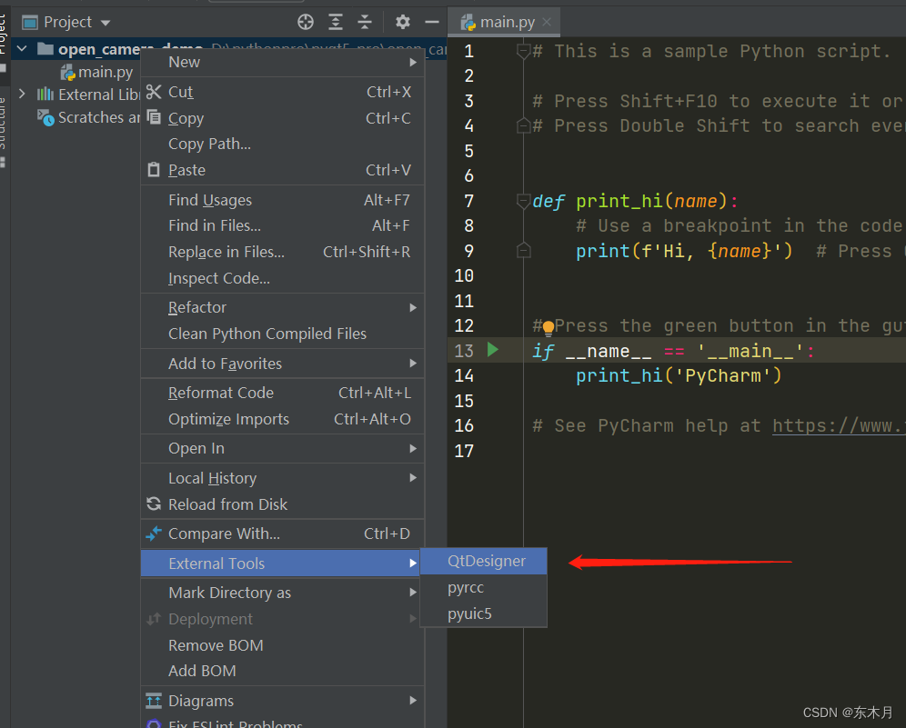Click the Compare With arrows icon
This screenshot has width=906, height=728.
point(154,534)
